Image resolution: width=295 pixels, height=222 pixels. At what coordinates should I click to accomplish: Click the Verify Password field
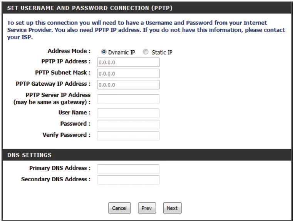tap(128, 136)
